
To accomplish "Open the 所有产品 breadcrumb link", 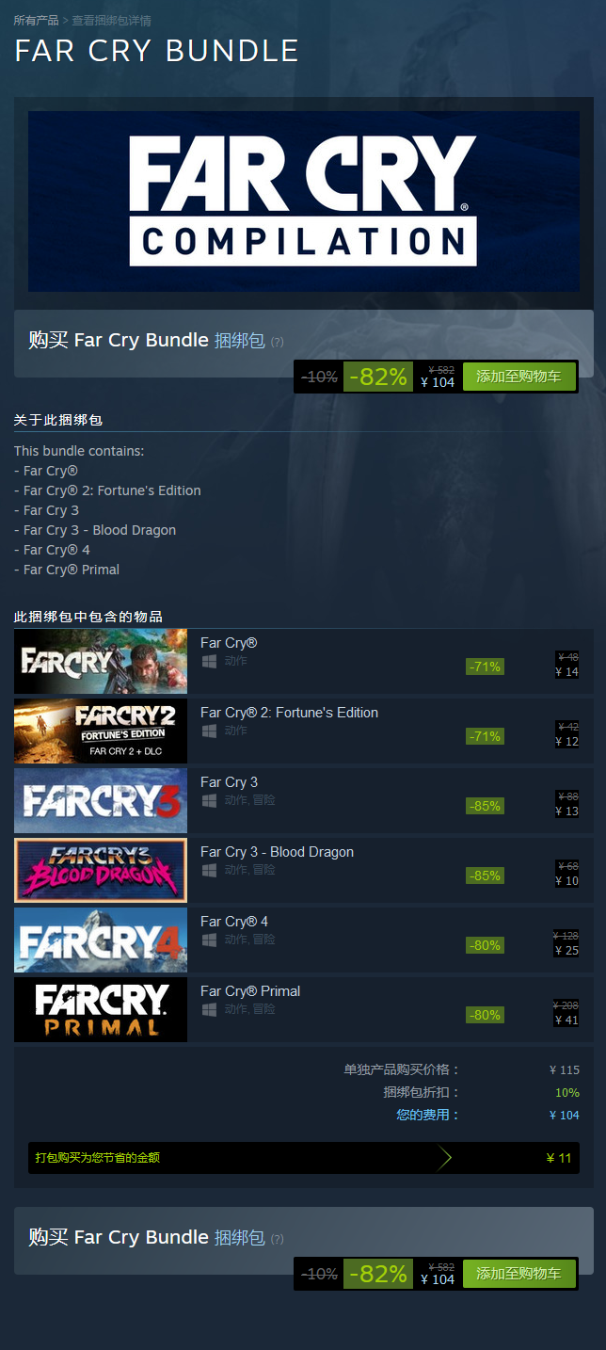I will [x=36, y=21].
